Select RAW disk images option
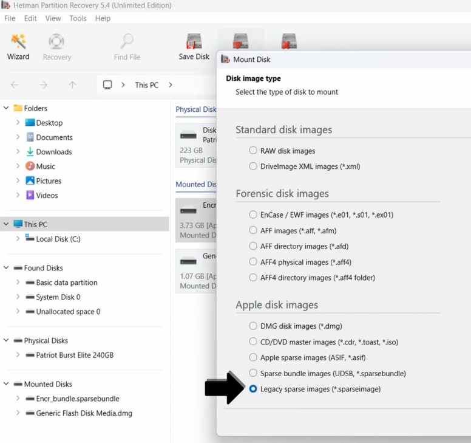471x443 pixels. tap(253, 150)
